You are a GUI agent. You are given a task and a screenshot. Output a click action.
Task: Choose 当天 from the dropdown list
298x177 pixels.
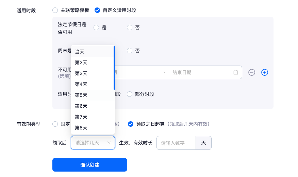[80, 52]
